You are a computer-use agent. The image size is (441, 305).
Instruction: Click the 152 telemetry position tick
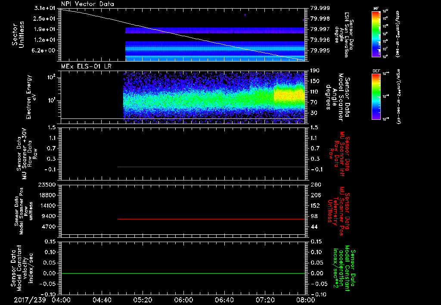pyautogui.click(x=315, y=205)
